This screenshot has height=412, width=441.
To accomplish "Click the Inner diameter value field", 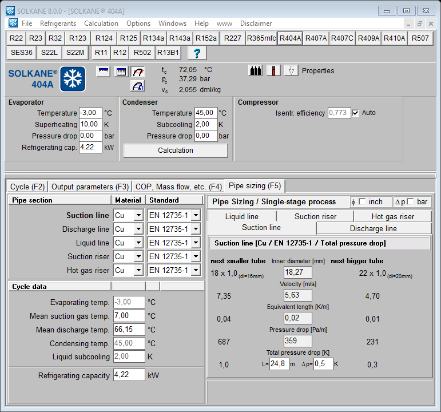I will (298, 272).
